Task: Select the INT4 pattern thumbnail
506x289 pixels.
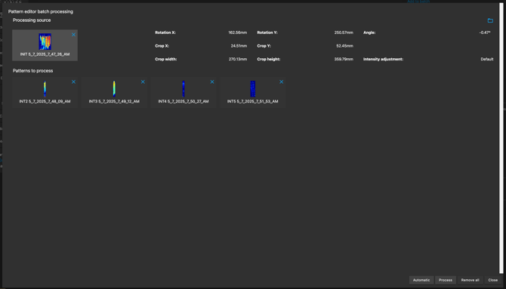Action: click(184, 89)
